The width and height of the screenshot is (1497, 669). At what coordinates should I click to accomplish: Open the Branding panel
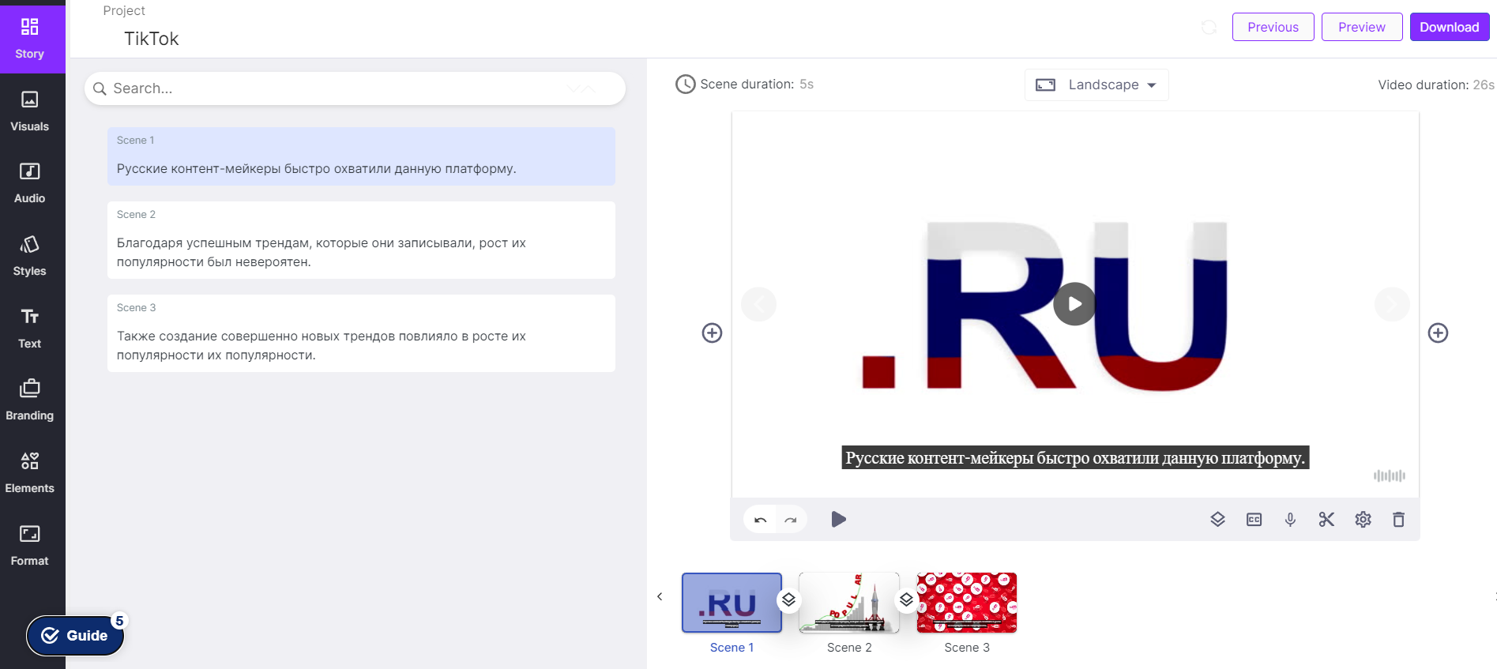point(30,400)
